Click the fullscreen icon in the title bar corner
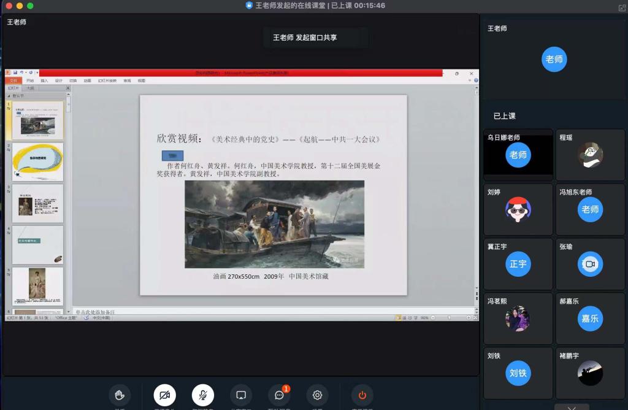Screen dimensions: 628x410 pos(622,6)
